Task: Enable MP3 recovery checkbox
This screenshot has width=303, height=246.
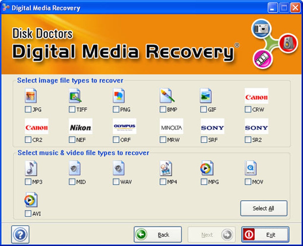Action: [x=28, y=182]
